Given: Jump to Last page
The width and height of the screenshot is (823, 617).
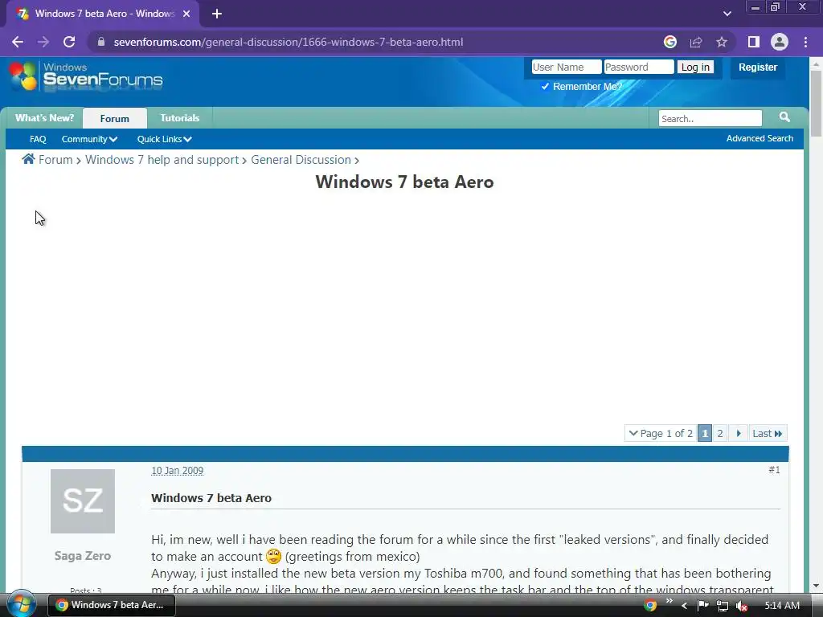Looking at the screenshot, I should click(x=768, y=433).
